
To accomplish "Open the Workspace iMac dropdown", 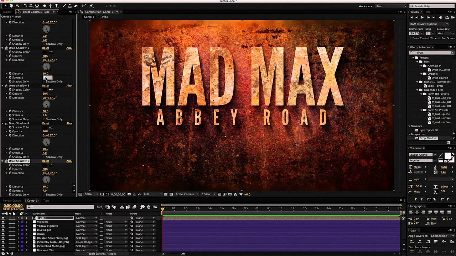I will pos(391,6).
